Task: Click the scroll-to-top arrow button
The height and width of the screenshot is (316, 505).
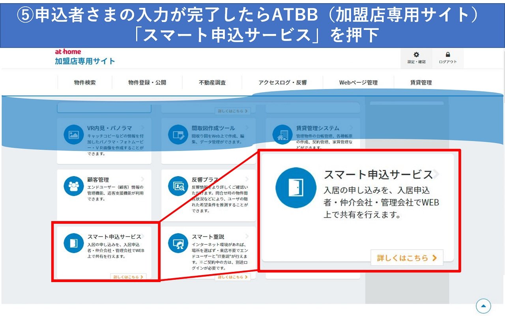Action: click(x=483, y=306)
